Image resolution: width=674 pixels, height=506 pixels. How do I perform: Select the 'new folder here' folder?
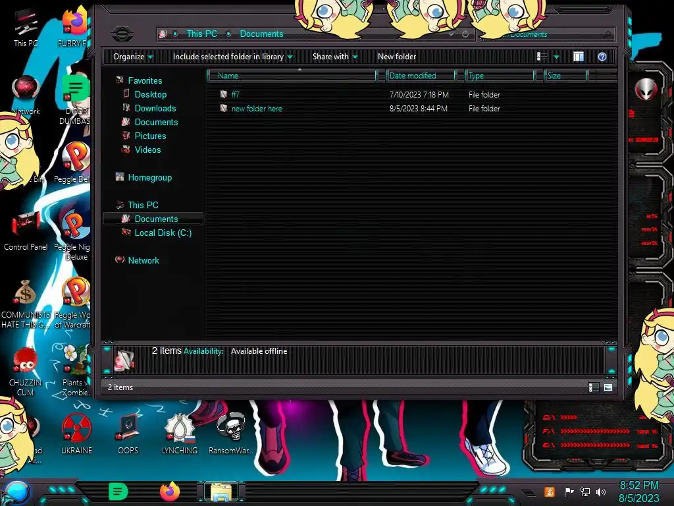pos(257,109)
